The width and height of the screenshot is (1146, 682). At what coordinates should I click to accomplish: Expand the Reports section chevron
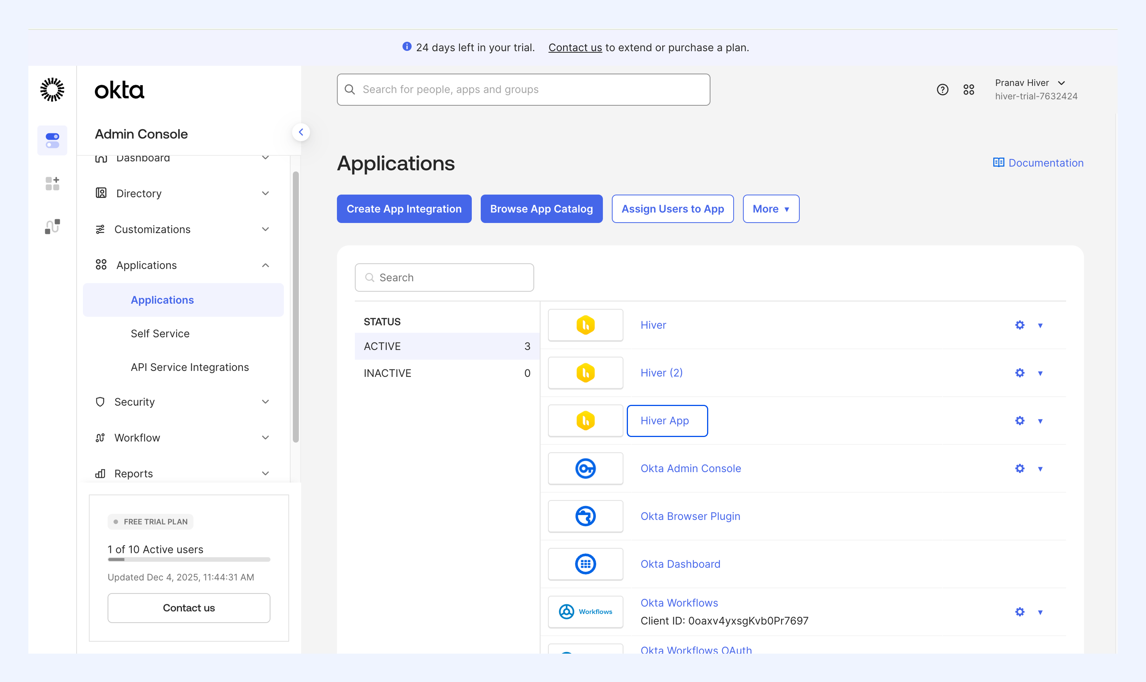coord(265,473)
